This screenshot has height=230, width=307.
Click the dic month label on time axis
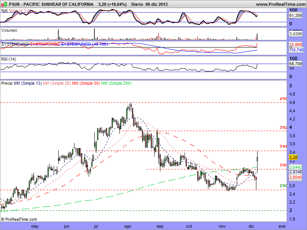point(251,227)
